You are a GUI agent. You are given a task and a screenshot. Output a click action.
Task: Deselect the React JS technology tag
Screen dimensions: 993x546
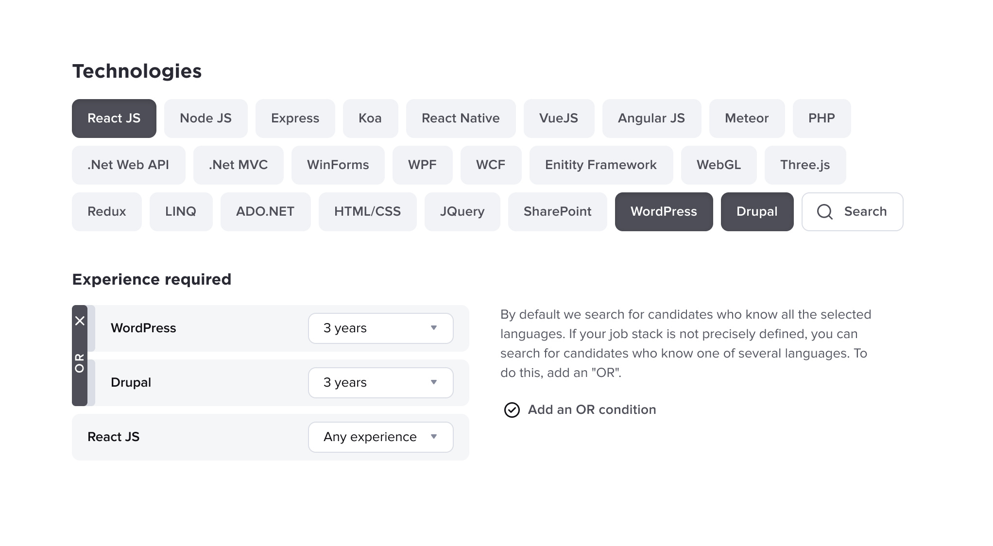tap(114, 118)
